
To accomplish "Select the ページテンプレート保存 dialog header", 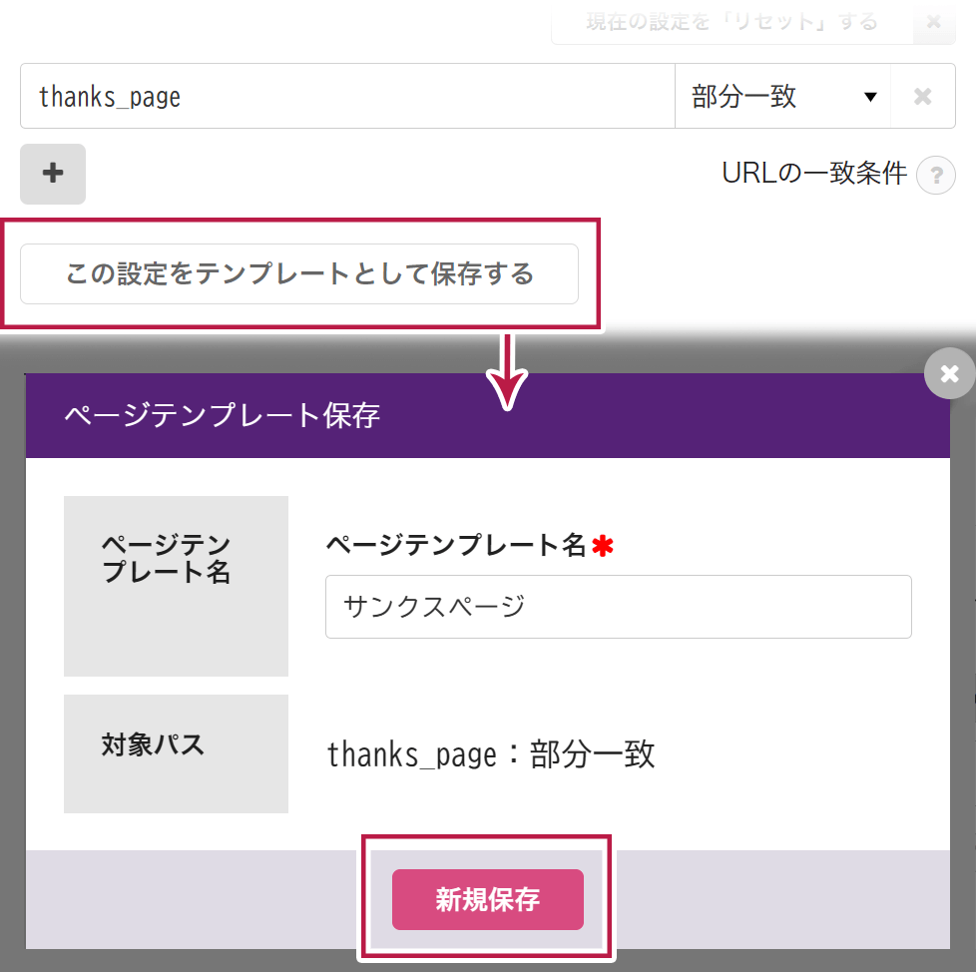I will [487, 415].
